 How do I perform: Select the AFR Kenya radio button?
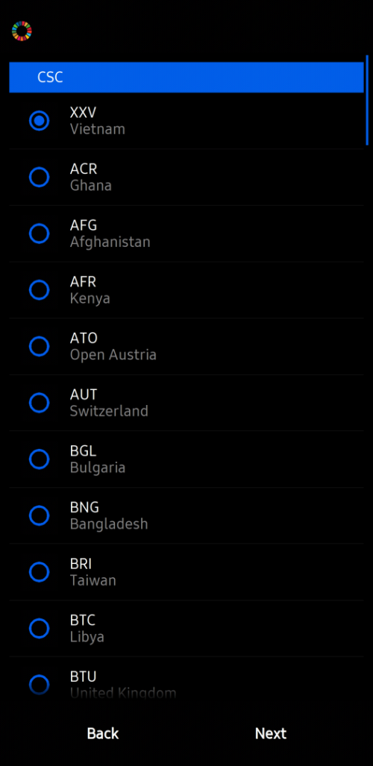pos(39,290)
